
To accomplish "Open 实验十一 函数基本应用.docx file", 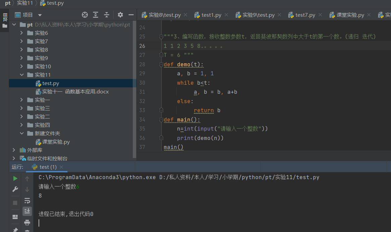I will [x=72, y=92].
